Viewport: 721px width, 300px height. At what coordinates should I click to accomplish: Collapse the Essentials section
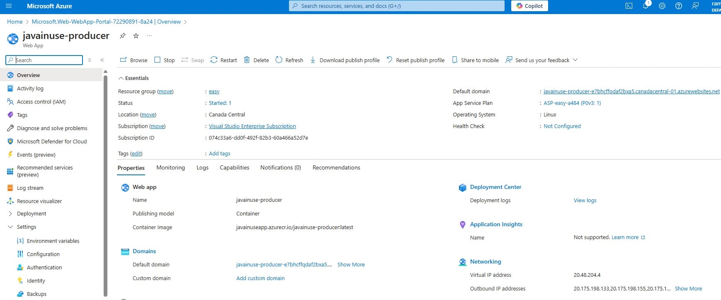134,78
